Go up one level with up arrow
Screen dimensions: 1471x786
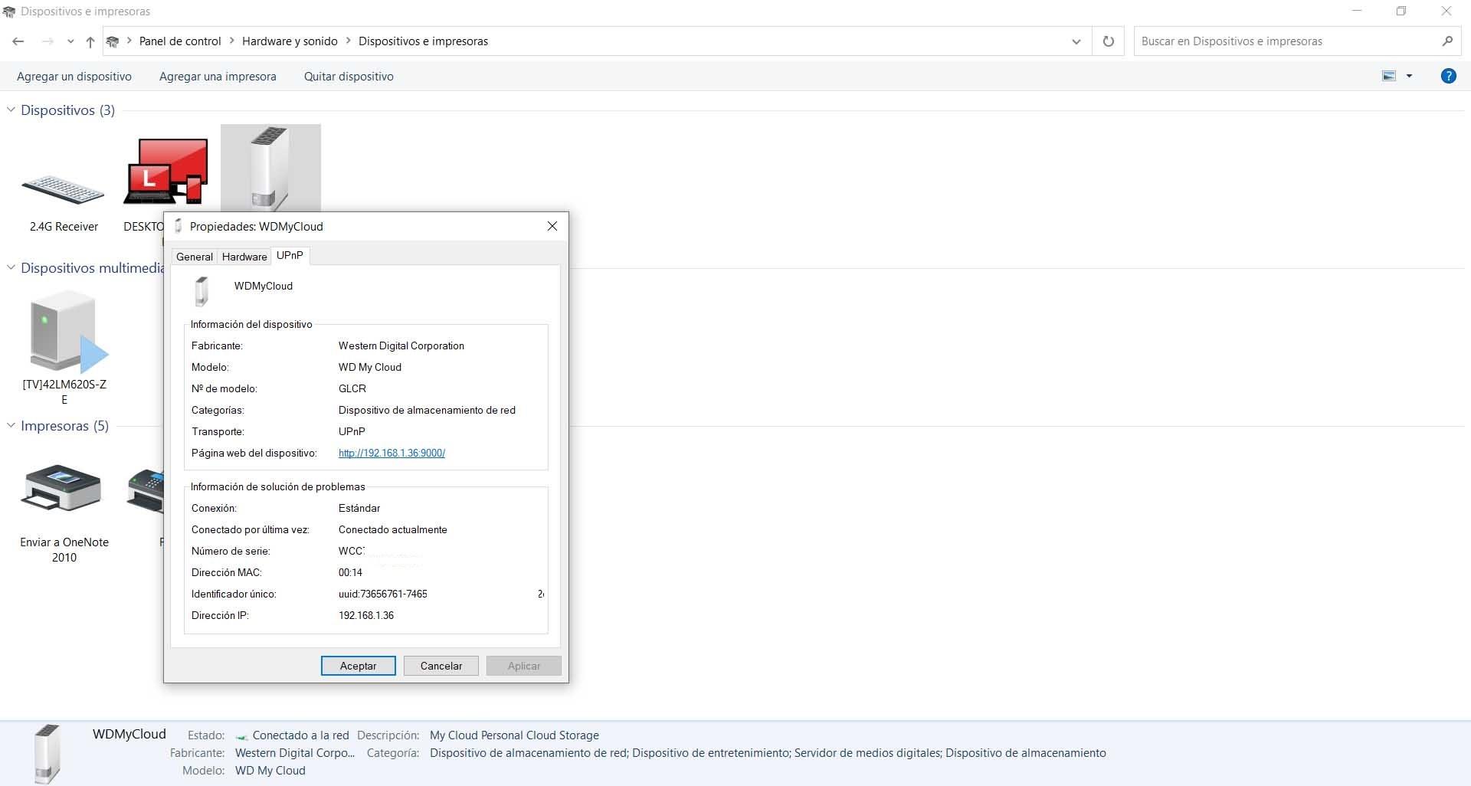click(90, 41)
